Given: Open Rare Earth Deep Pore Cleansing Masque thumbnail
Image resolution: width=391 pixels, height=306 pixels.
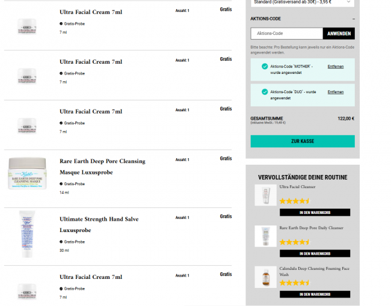Looking at the screenshot, I should click(27, 173).
